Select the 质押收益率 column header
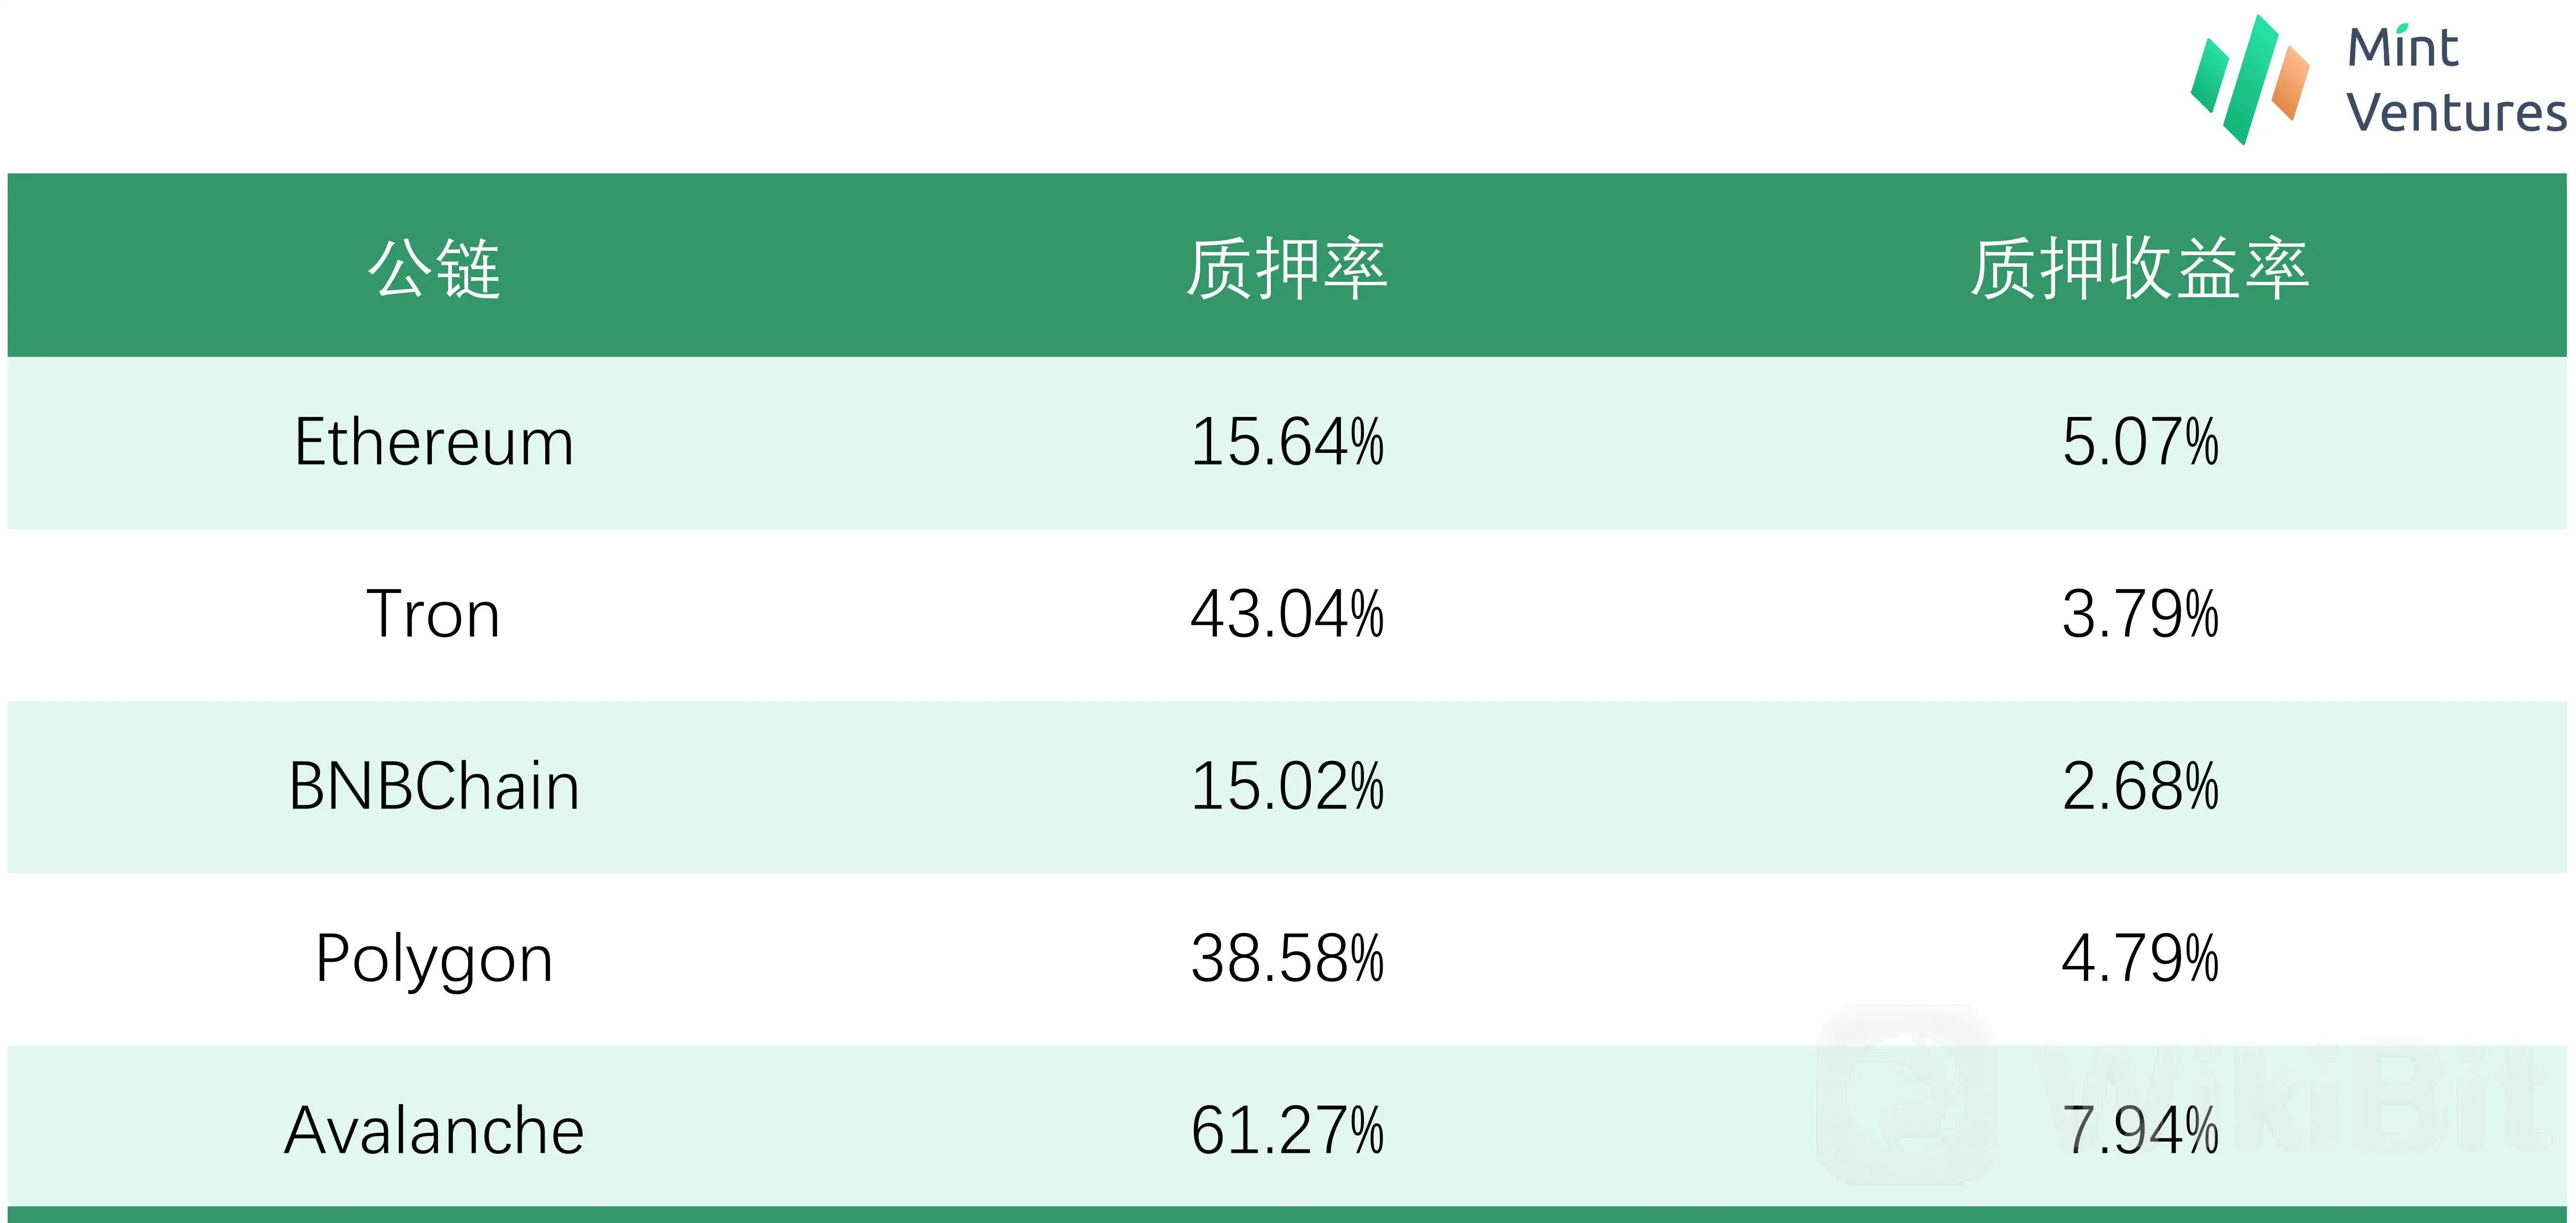This screenshot has width=2576, height=1223. [x=2140, y=268]
